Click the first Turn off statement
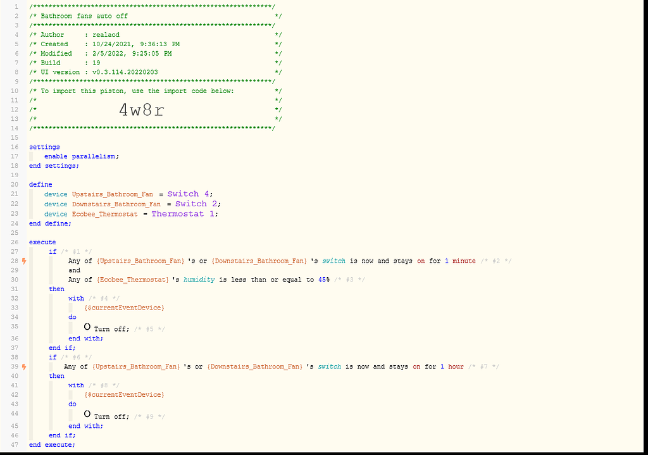The image size is (648, 455). coord(111,328)
